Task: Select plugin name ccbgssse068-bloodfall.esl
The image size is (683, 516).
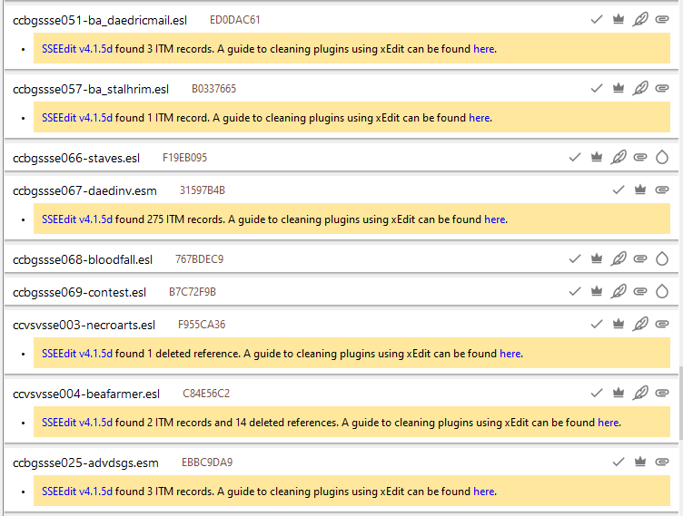Action: (83, 259)
